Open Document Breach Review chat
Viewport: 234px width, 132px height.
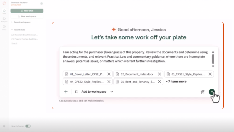25,35
